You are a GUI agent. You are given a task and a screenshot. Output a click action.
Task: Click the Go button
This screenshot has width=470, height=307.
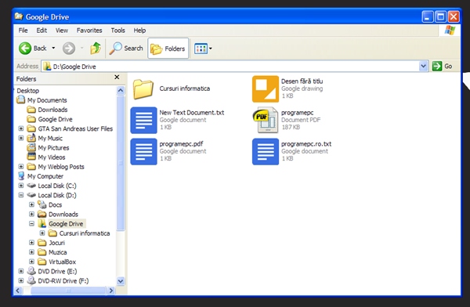443,66
